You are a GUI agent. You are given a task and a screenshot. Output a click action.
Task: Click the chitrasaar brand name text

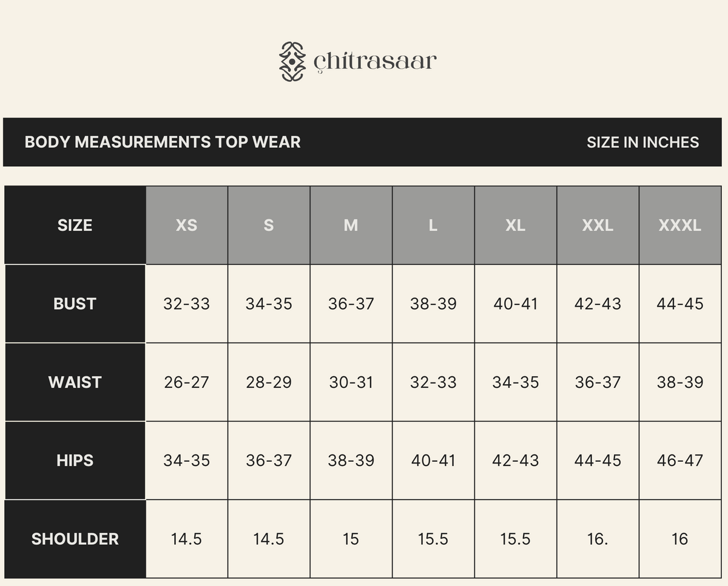(375, 61)
